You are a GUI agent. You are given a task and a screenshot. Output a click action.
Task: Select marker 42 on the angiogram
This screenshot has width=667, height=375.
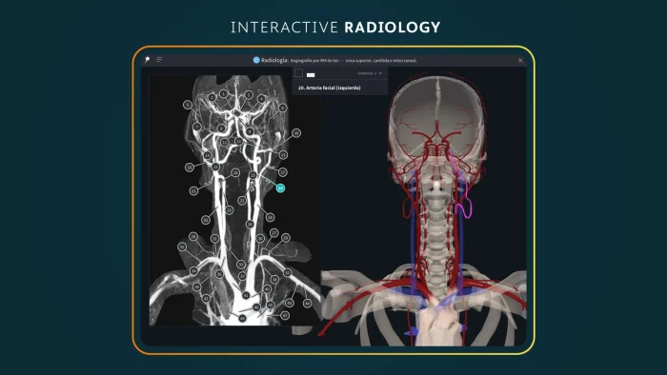[x=206, y=299]
